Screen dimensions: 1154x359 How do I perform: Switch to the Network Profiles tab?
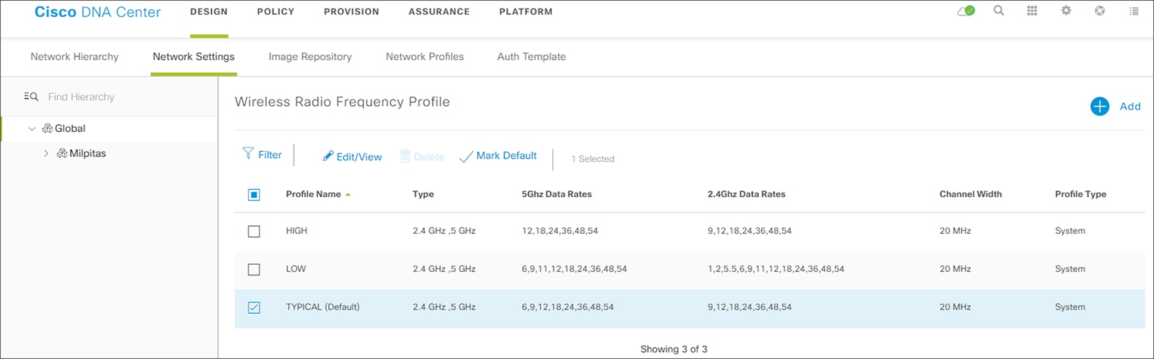425,57
